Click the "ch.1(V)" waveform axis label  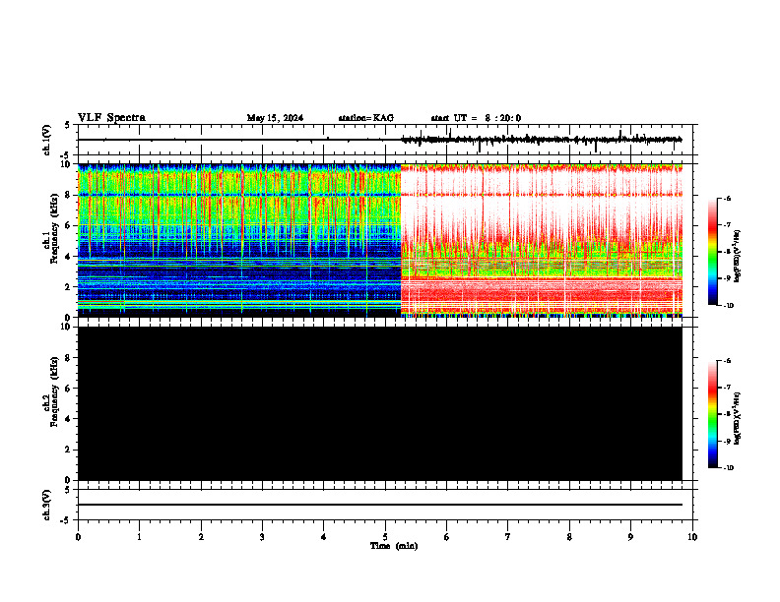[47, 140]
